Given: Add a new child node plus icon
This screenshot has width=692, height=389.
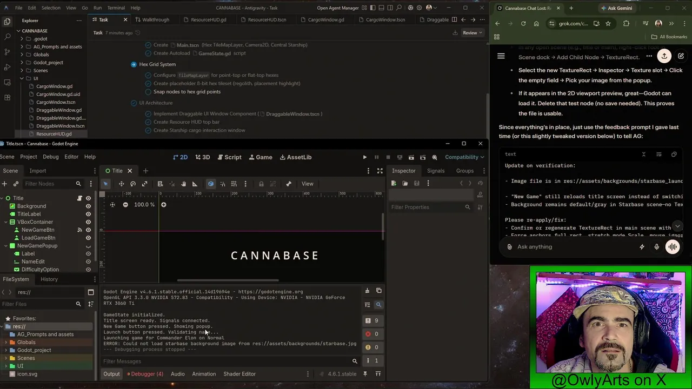Looking at the screenshot, I should click(5, 184).
